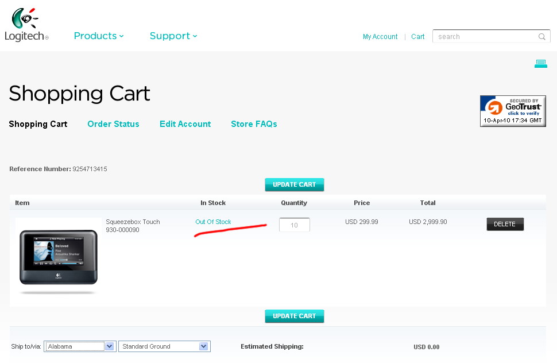Open the Products menu

99,36
